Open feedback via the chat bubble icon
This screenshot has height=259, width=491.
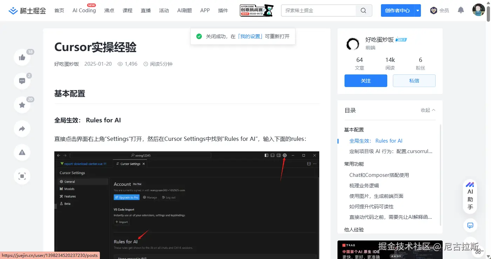(x=470, y=225)
